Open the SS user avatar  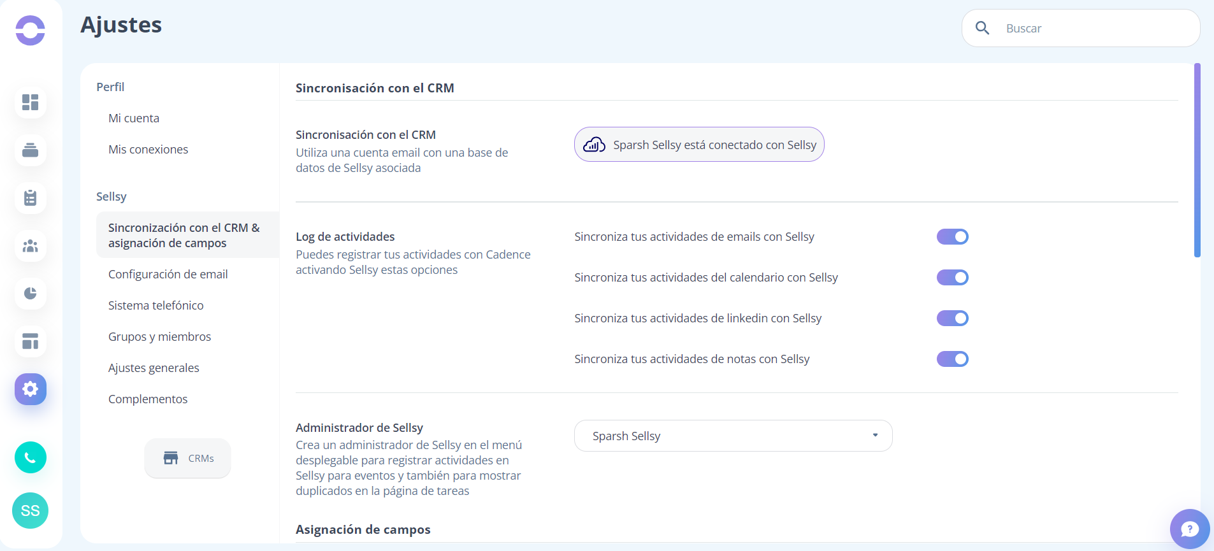30,510
